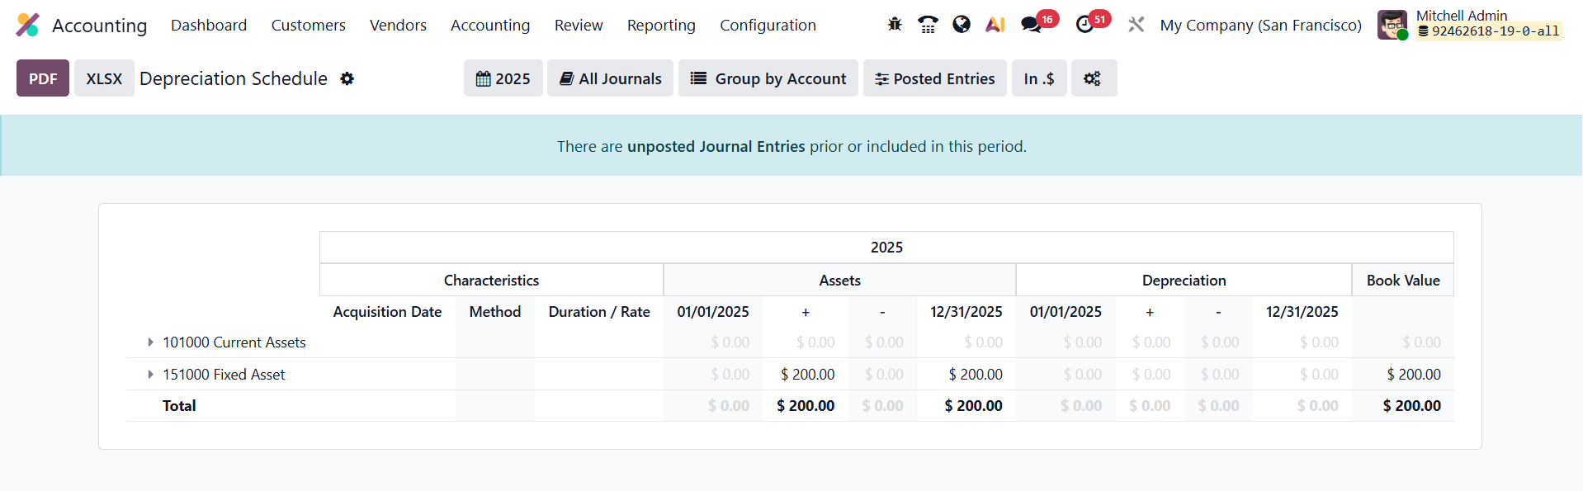Open the chat messages icon
The height and width of the screenshot is (491, 1583).
click(1031, 25)
